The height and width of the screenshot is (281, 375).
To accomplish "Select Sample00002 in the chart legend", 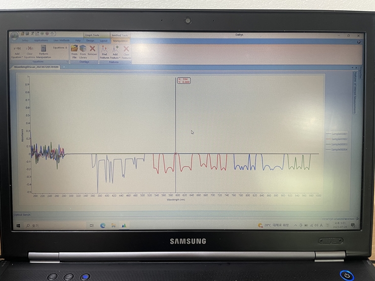I will [339, 139].
